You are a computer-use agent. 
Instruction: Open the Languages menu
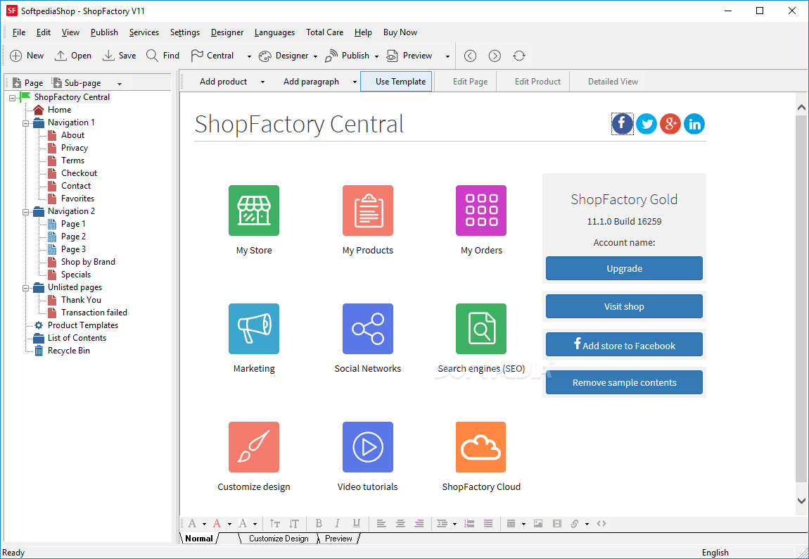(x=274, y=32)
